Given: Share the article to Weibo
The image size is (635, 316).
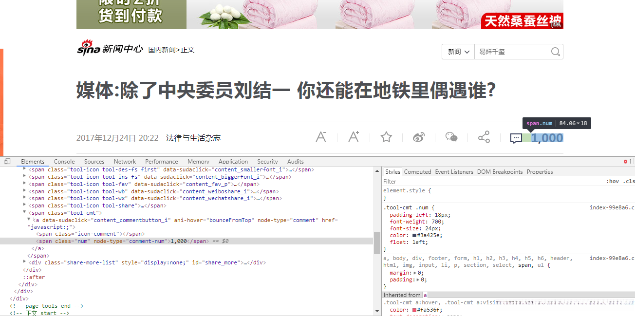Looking at the screenshot, I should click(x=419, y=137).
